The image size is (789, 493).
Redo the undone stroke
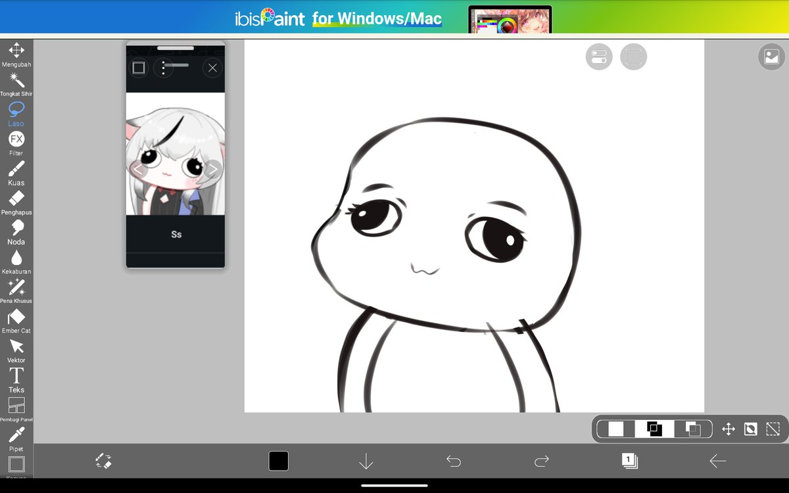click(542, 461)
